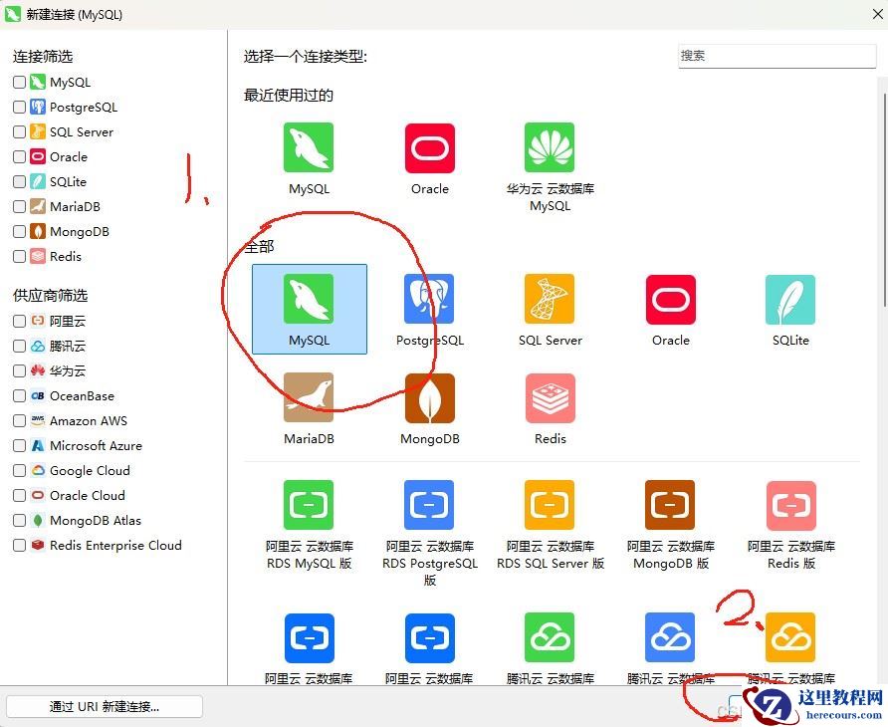
Task: Choose PostgreSQL connection type in all section
Action: (x=429, y=299)
